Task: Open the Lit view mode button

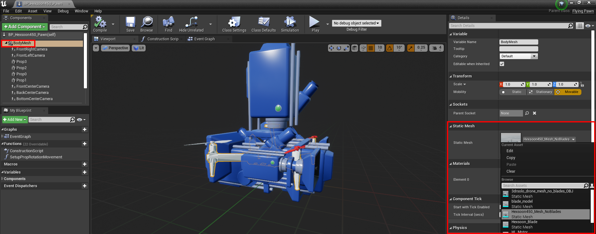Action: point(139,48)
